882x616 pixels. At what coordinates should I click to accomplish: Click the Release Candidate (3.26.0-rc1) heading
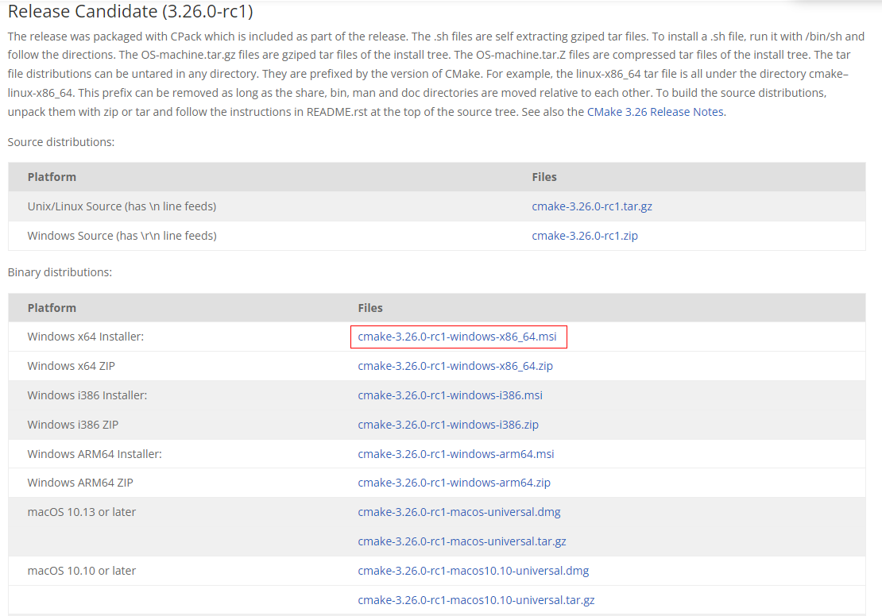coord(130,12)
